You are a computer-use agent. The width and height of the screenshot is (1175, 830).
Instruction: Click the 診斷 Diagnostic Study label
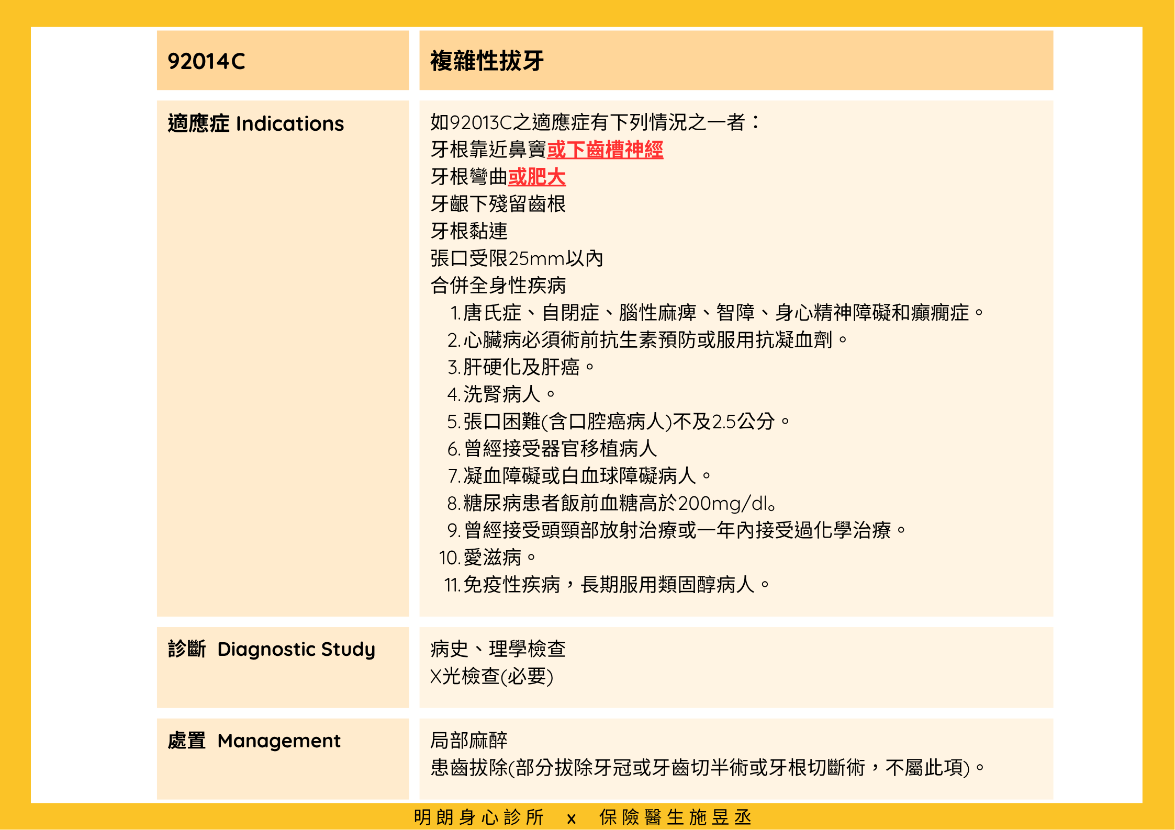point(272,649)
